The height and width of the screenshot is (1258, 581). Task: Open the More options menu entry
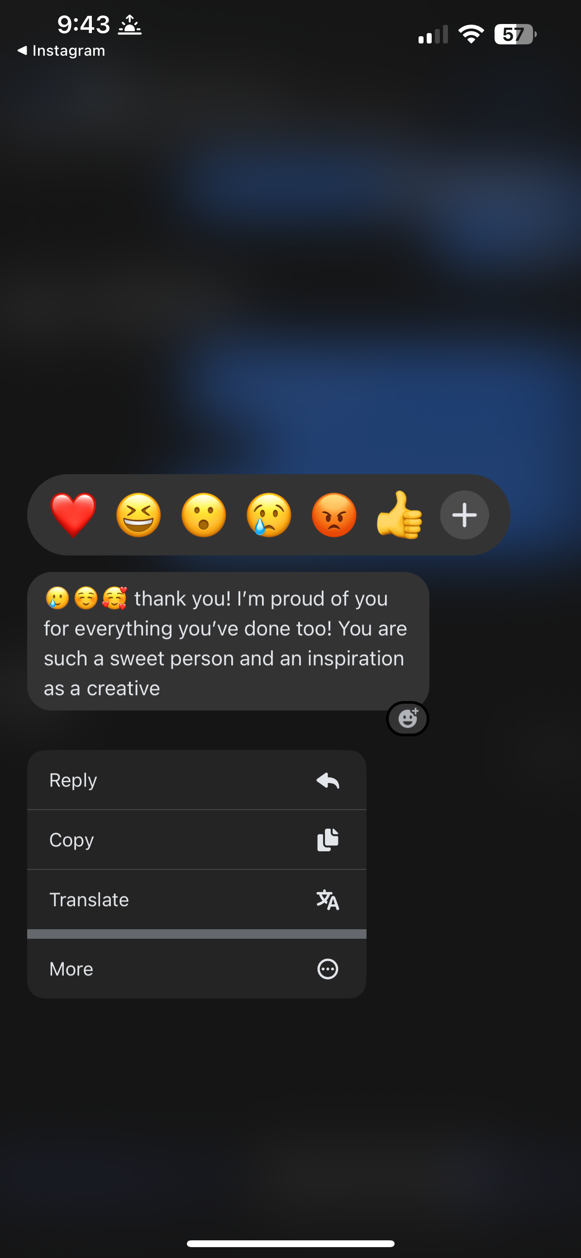coord(196,969)
